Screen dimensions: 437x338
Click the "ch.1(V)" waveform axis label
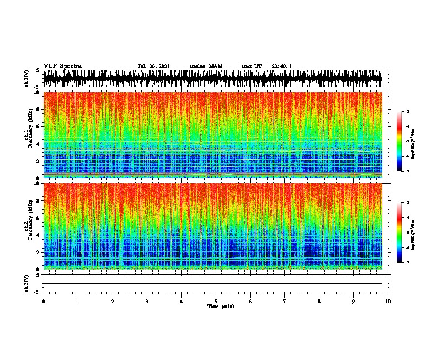point(26,78)
